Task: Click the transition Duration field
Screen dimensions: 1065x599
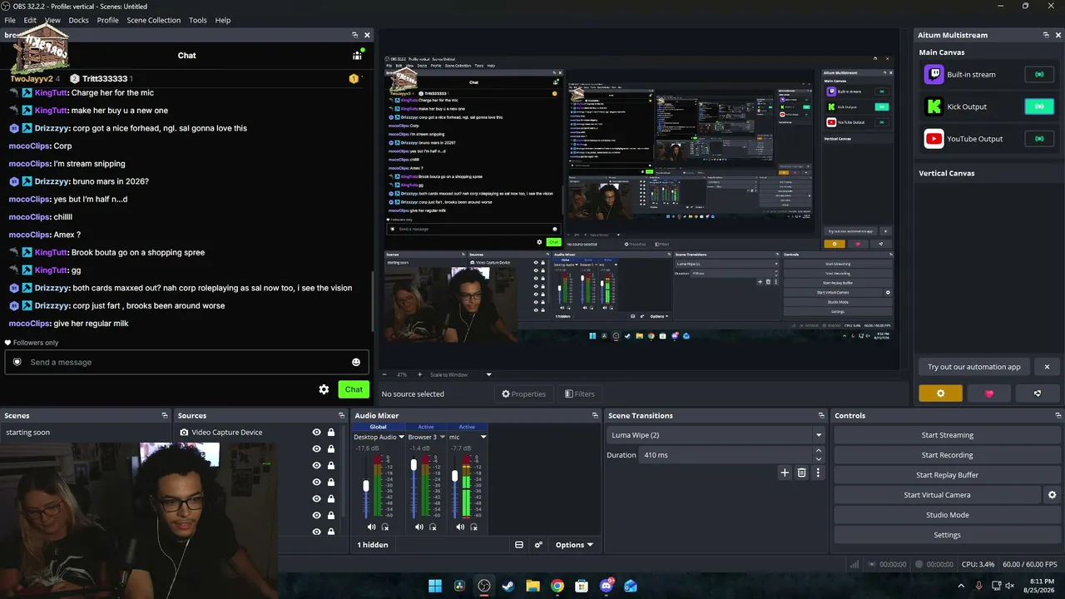Action: tap(726, 455)
